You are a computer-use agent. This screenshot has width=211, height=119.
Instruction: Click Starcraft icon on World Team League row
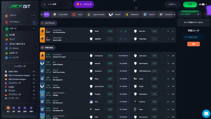click(42, 71)
